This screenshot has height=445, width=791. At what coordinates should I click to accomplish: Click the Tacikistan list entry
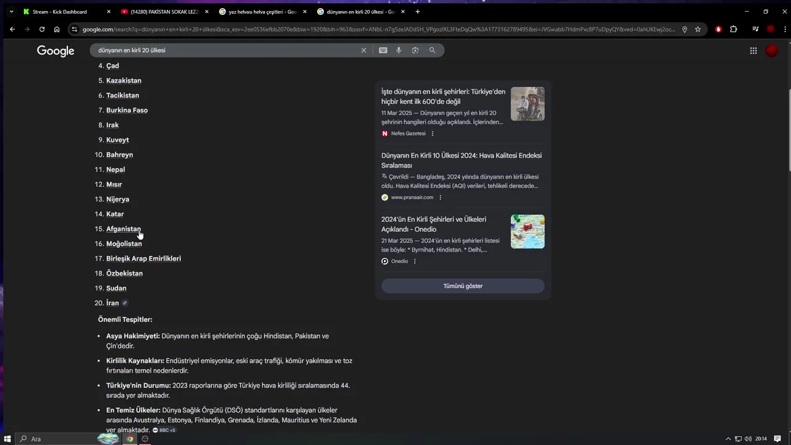click(x=122, y=95)
